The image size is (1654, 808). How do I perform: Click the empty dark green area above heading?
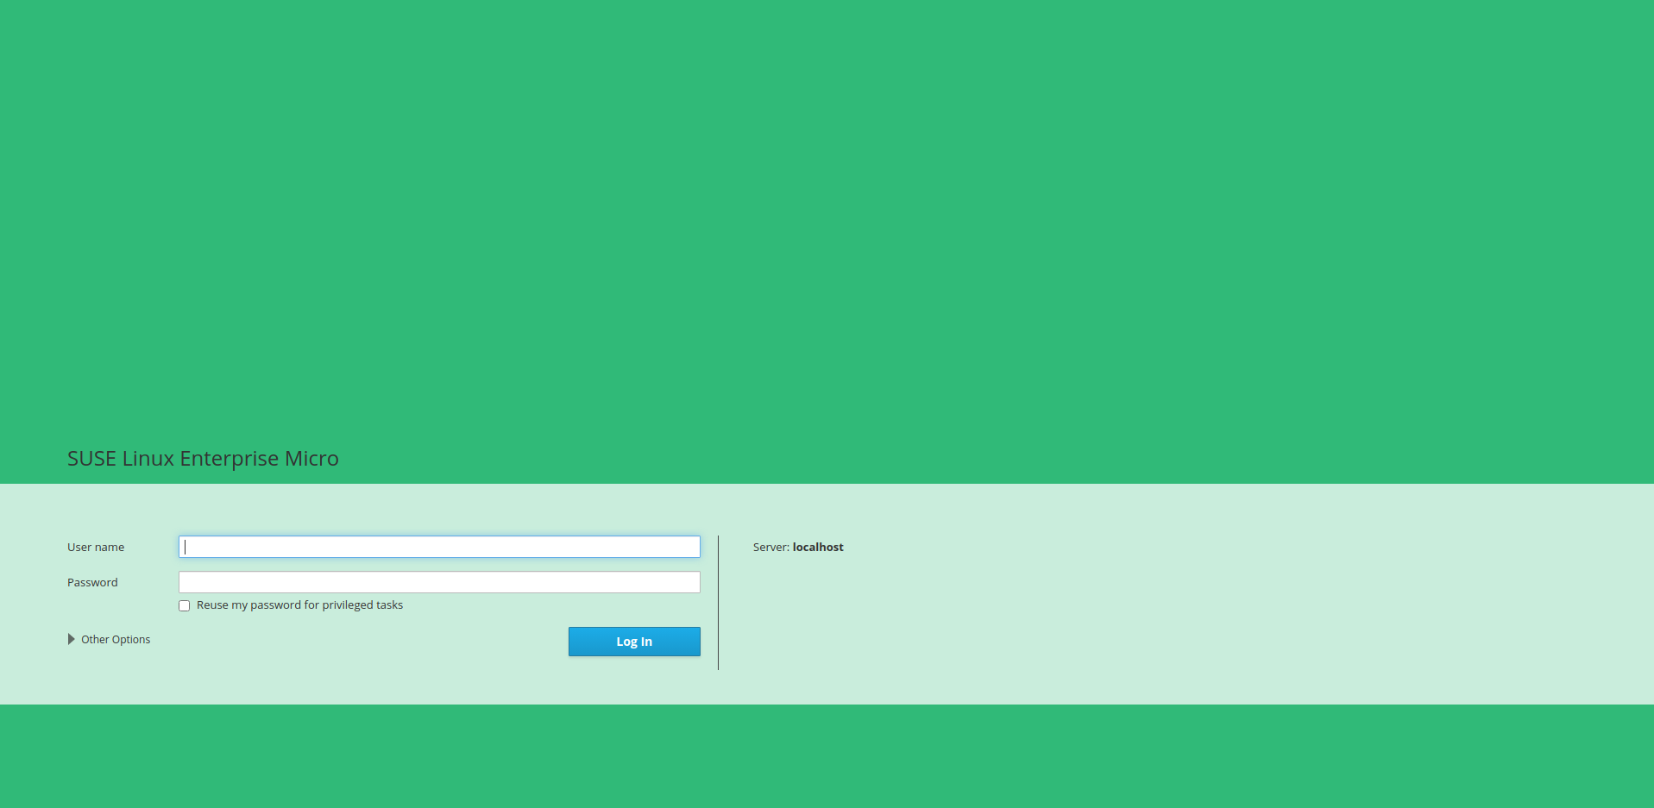pos(827,216)
